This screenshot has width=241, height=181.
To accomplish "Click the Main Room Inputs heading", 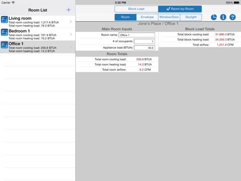I will click(117, 29).
